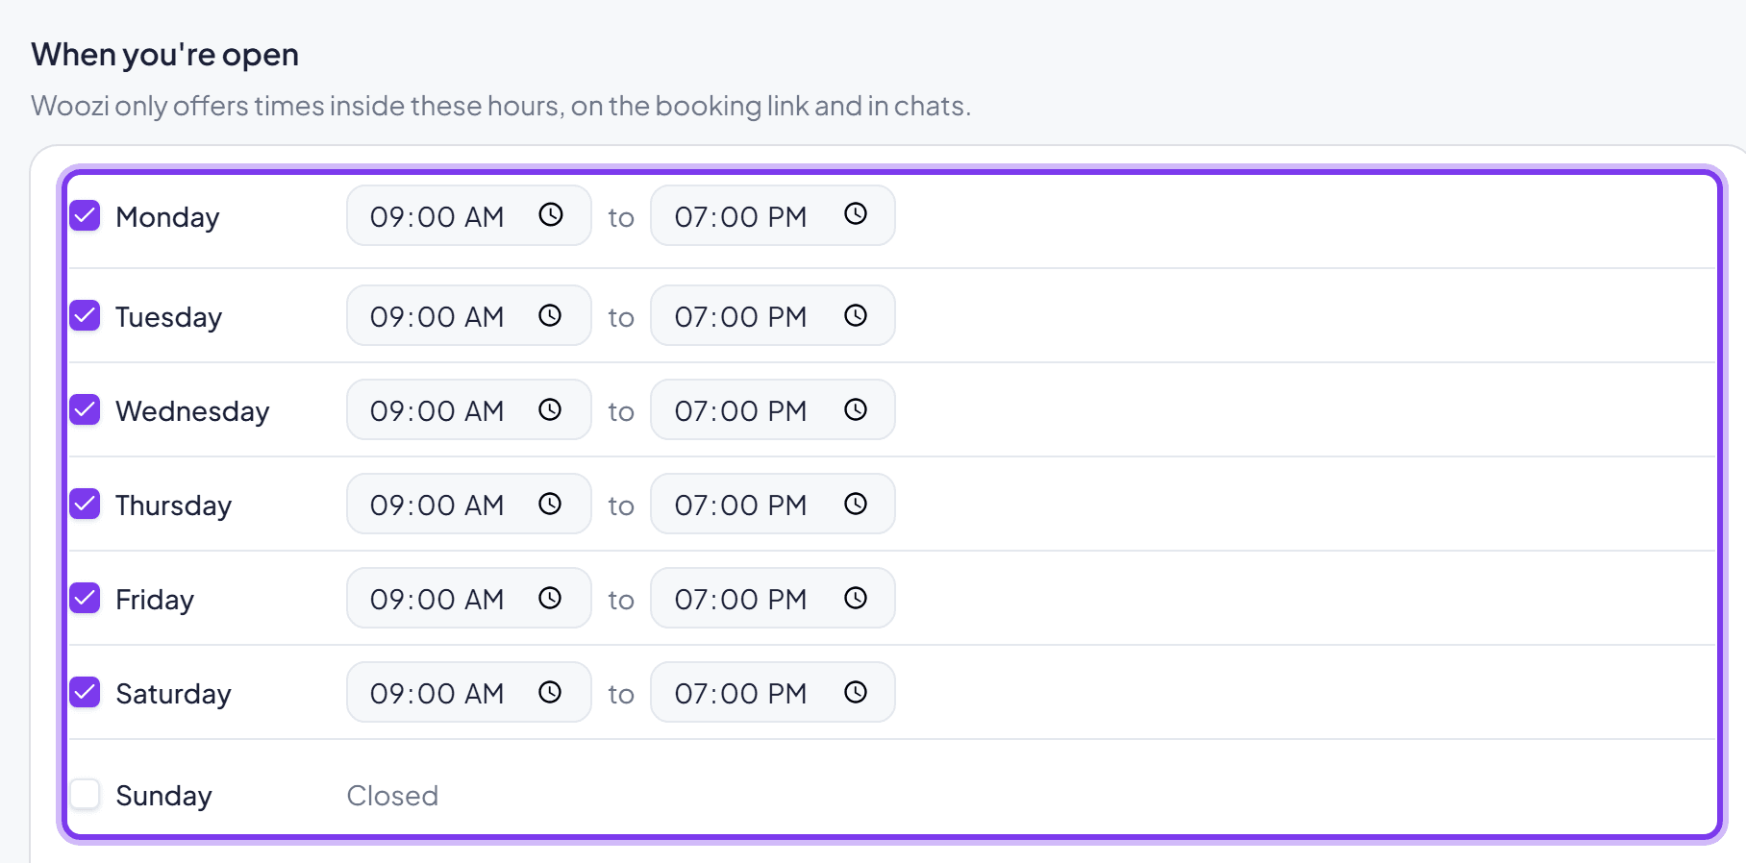Click the Friday day label

[155, 600]
